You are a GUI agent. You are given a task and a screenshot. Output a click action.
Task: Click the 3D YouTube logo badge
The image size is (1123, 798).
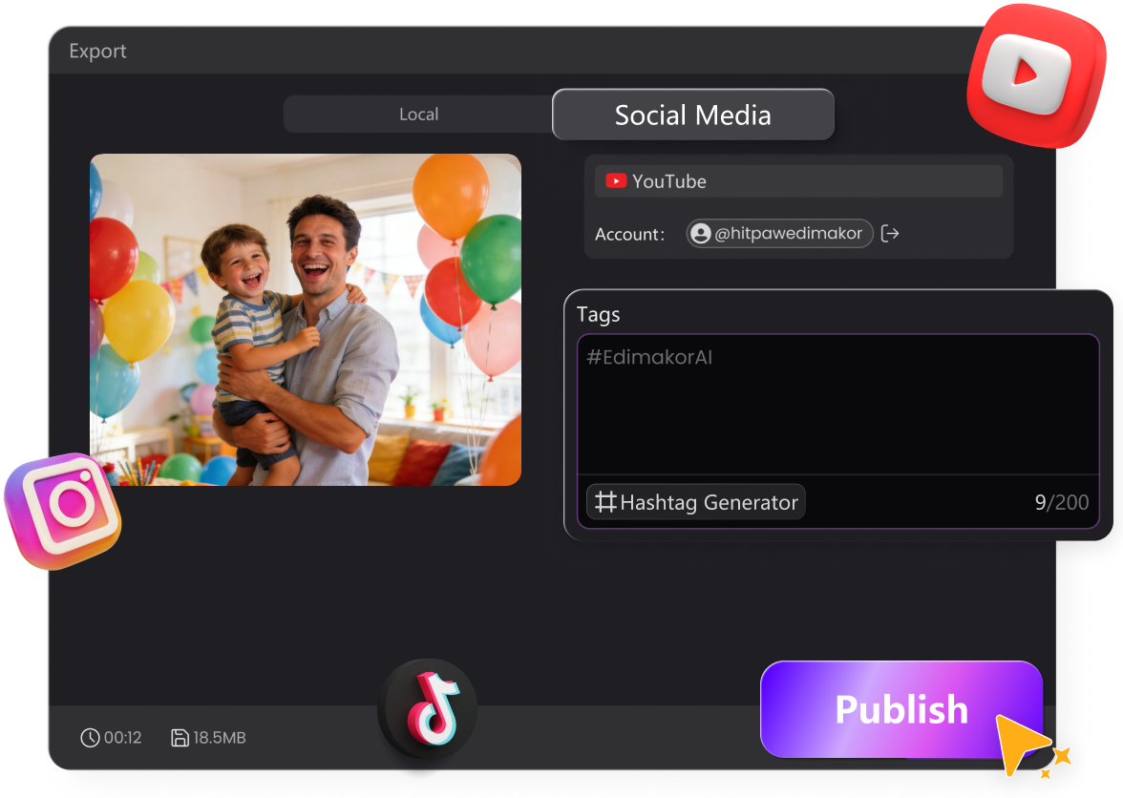click(x=1035, y=75)
